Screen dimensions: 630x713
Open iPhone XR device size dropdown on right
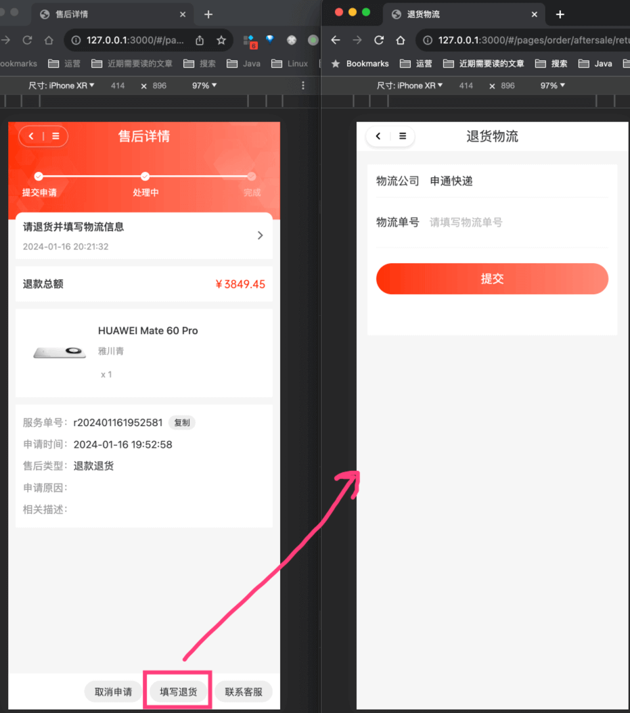tap(410, 86)
